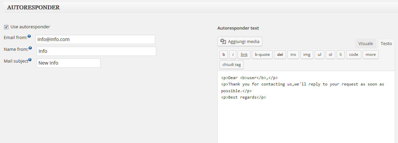Click into the autoresponder text area
Image resolution: width=398 pixels, height=143 pixels.
pos(306,107)
